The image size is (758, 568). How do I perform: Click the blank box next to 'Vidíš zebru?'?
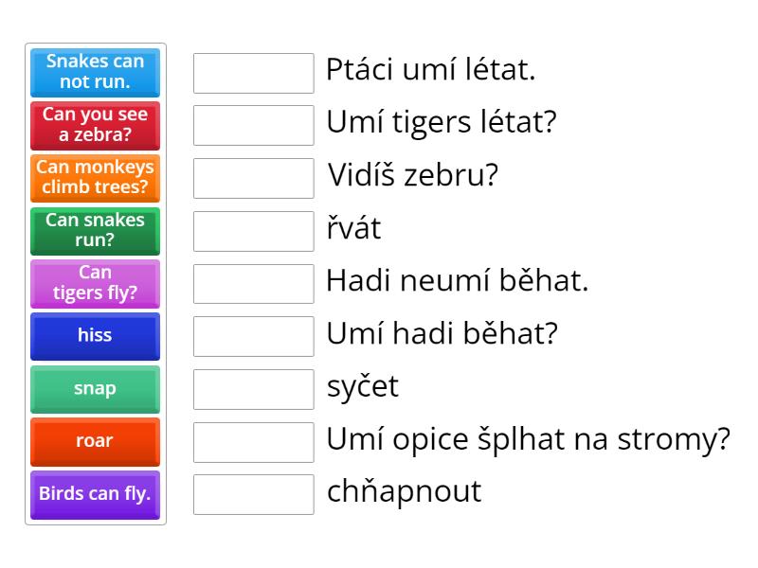click(x=253, y=178)
